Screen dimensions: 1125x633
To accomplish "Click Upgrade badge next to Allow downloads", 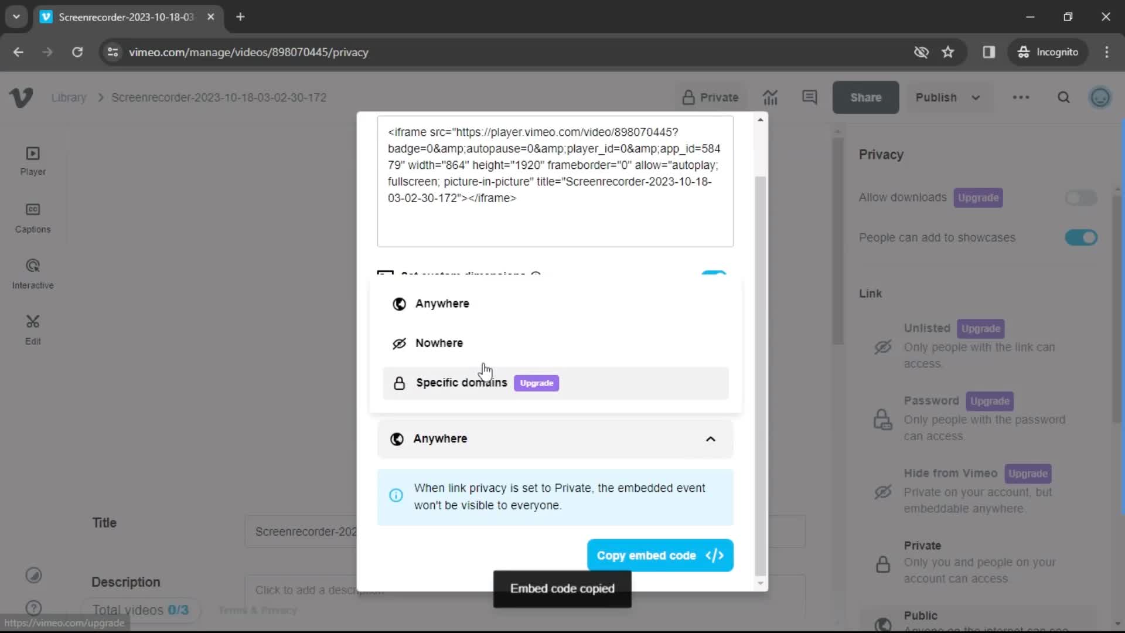I will (x=978, y=198).
